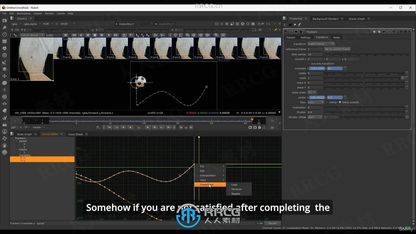This screenshot has height=234, width=416.
Task: Enable the live-link transform checkbox
Action: 309,64
